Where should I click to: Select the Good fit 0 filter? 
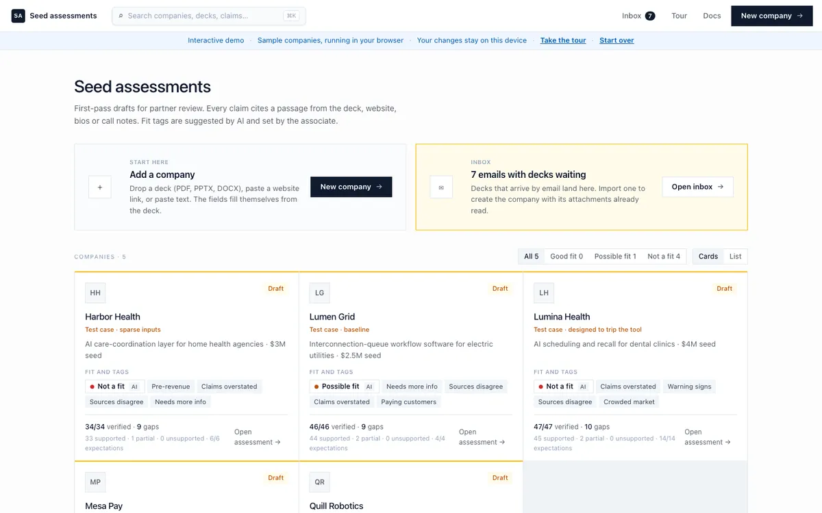click(566, 256)
